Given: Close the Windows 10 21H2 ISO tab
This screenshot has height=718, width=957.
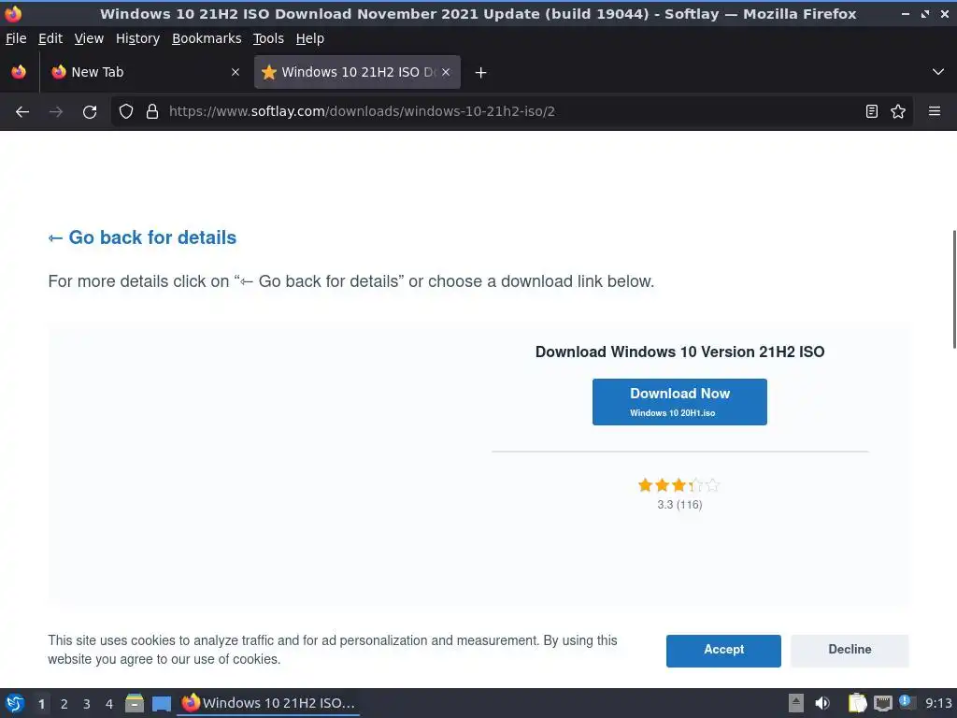Looking at the screenshot, I should click(446, 72).
